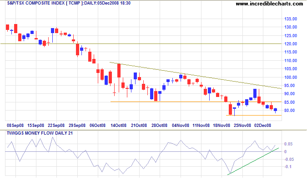Select the 14Oct08 date label
The image size is (307, 179).
tap(118, 126)
